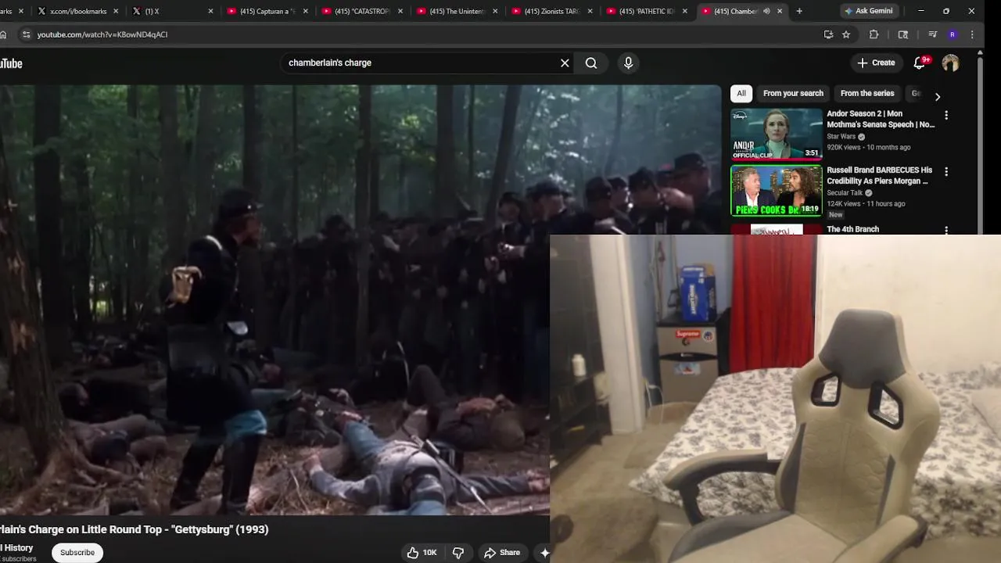
Task: Clear the search text with X
Action: (x=565, y=63)
